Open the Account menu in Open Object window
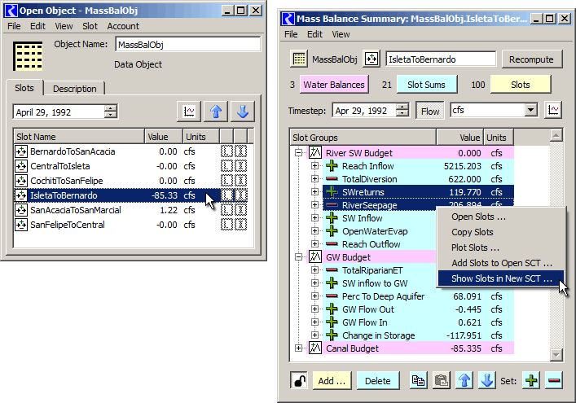Screen dimensions: 576x403 pyautogui.click(x=123, y=26)
